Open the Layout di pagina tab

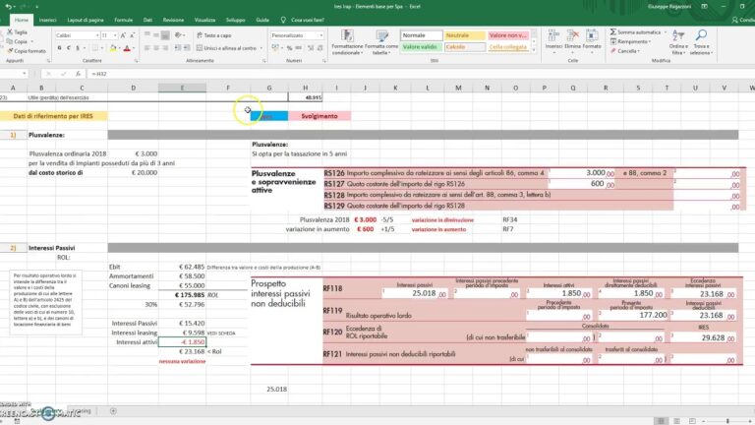86,20
